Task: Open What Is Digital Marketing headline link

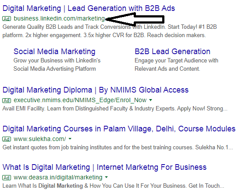Action: point(104,167)
